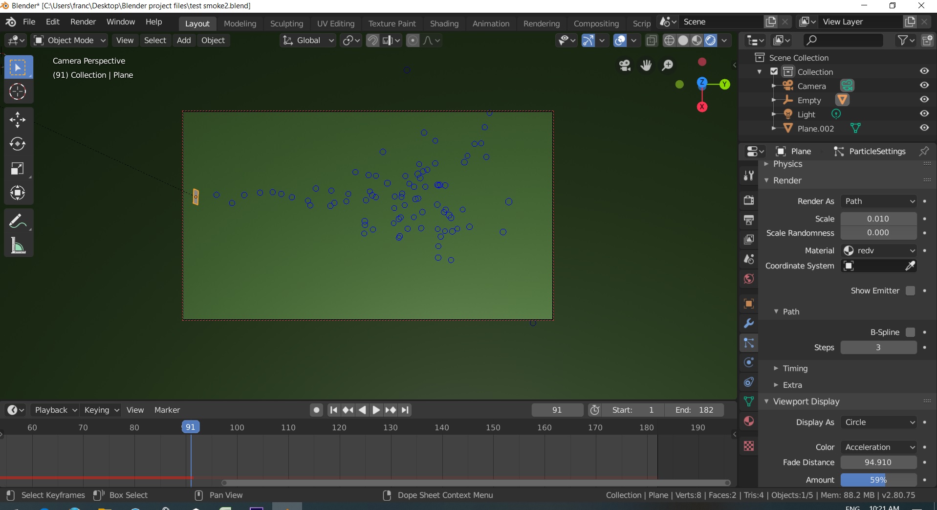Toggle snapping magnet in header
Image resolution: width=937 pixels, height=510 pixels.
[x=372, y=41]
